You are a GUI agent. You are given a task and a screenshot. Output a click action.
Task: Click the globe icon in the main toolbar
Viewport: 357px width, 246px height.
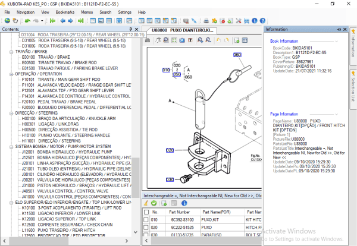7,21
